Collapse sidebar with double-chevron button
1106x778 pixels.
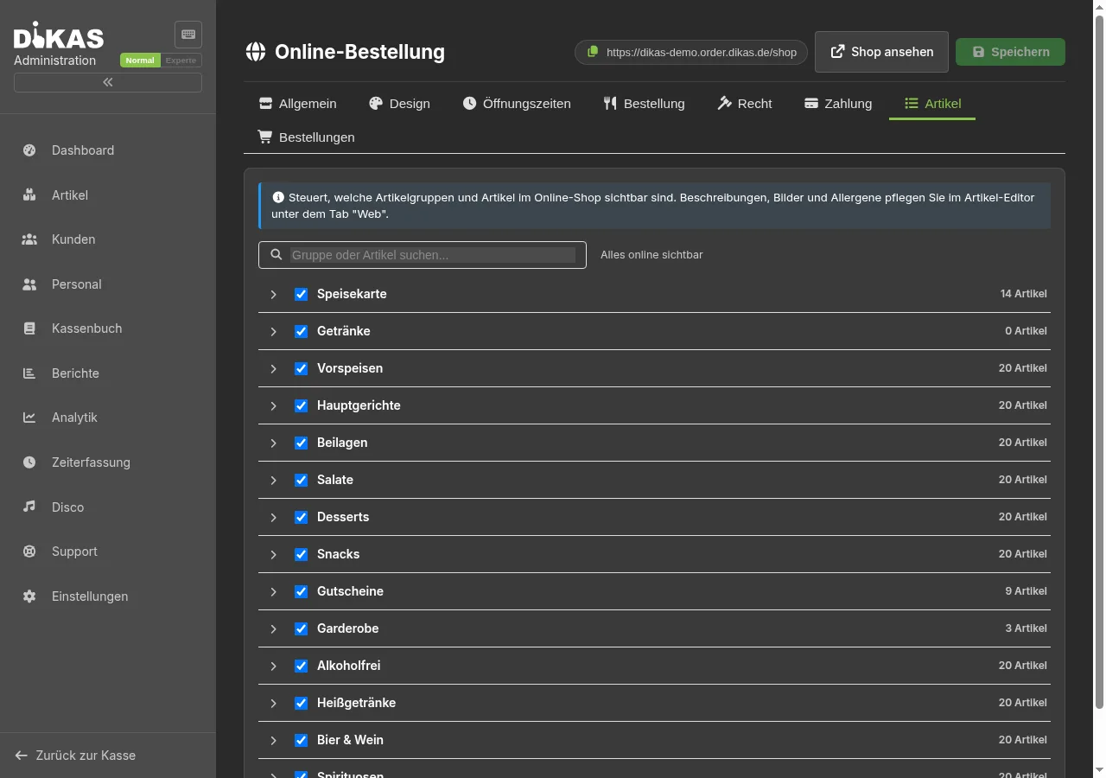pyautogui.click(x=108, y=82)
